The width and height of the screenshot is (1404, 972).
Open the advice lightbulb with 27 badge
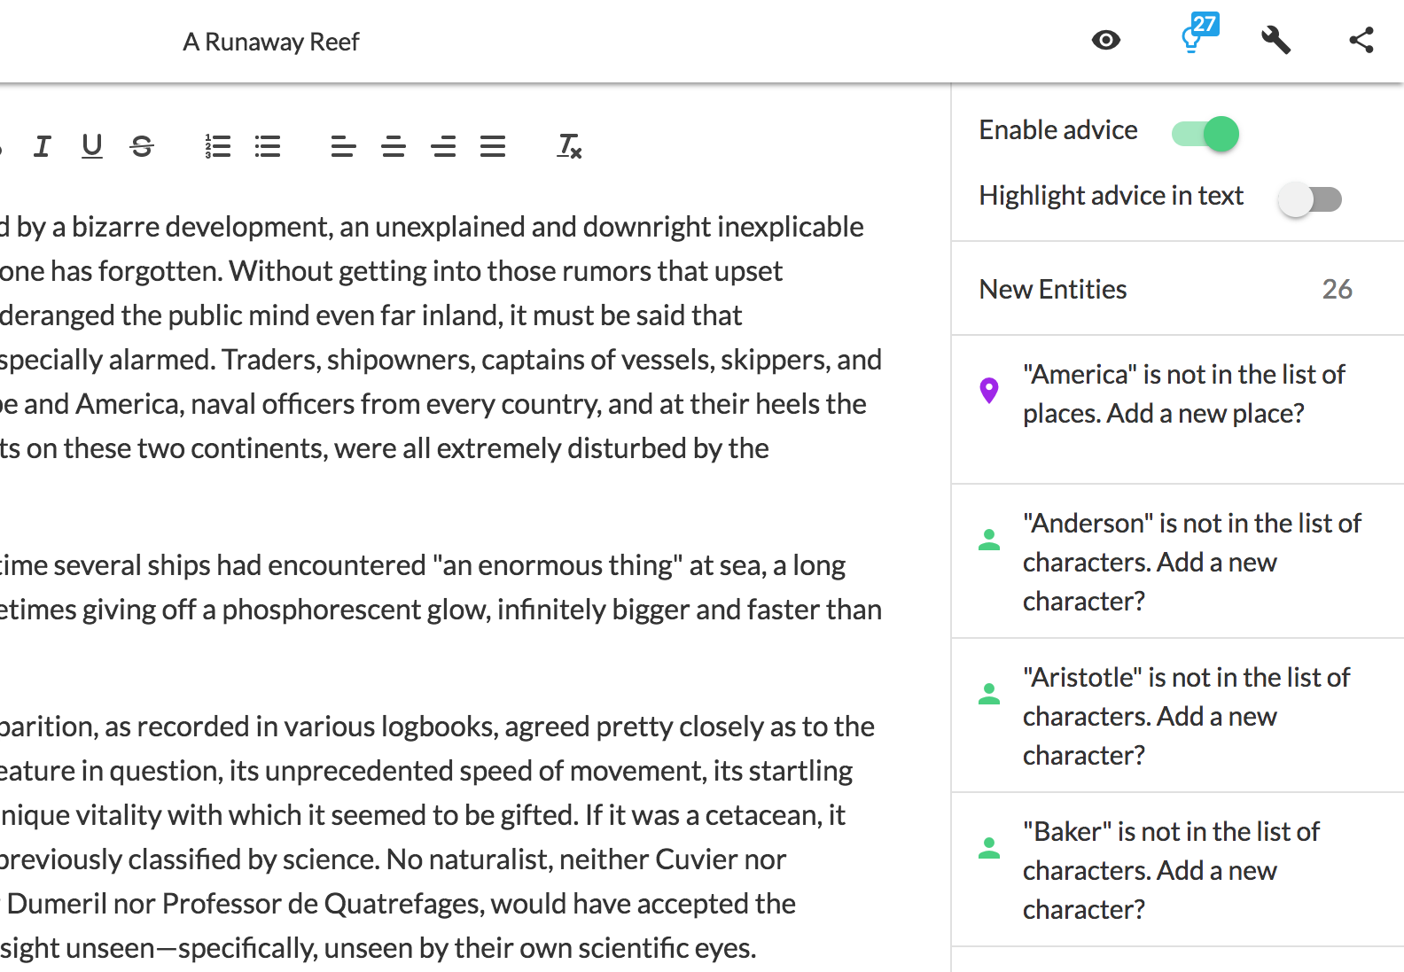[x=1197, y=37]
